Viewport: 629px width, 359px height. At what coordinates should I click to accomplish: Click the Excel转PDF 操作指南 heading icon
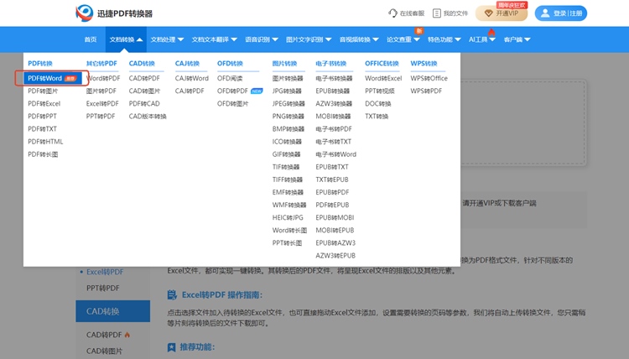[x=172, y=295]
